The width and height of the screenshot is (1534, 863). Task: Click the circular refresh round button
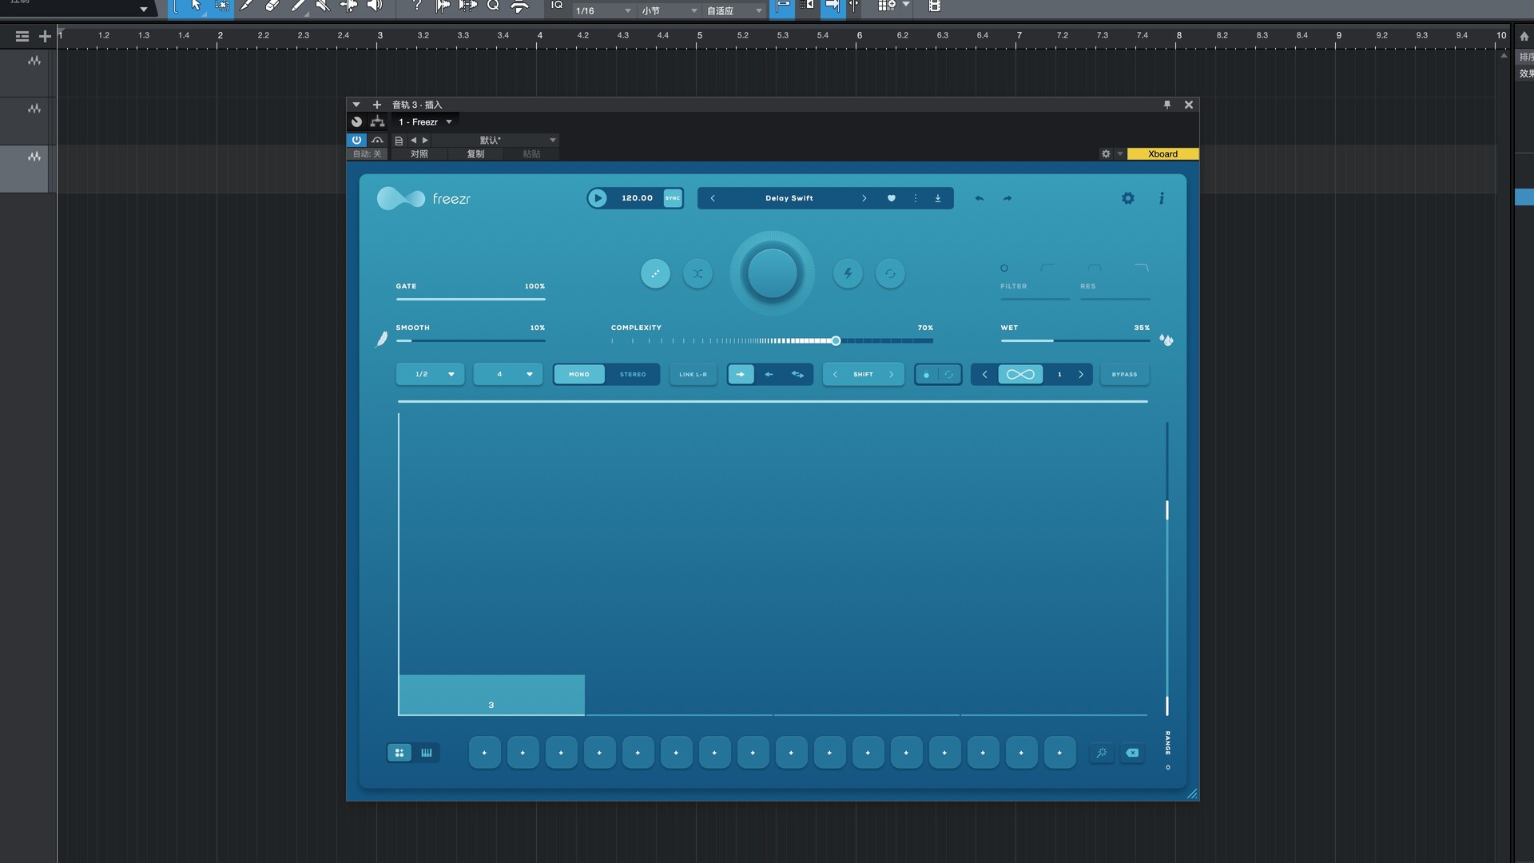coord(890,274)
